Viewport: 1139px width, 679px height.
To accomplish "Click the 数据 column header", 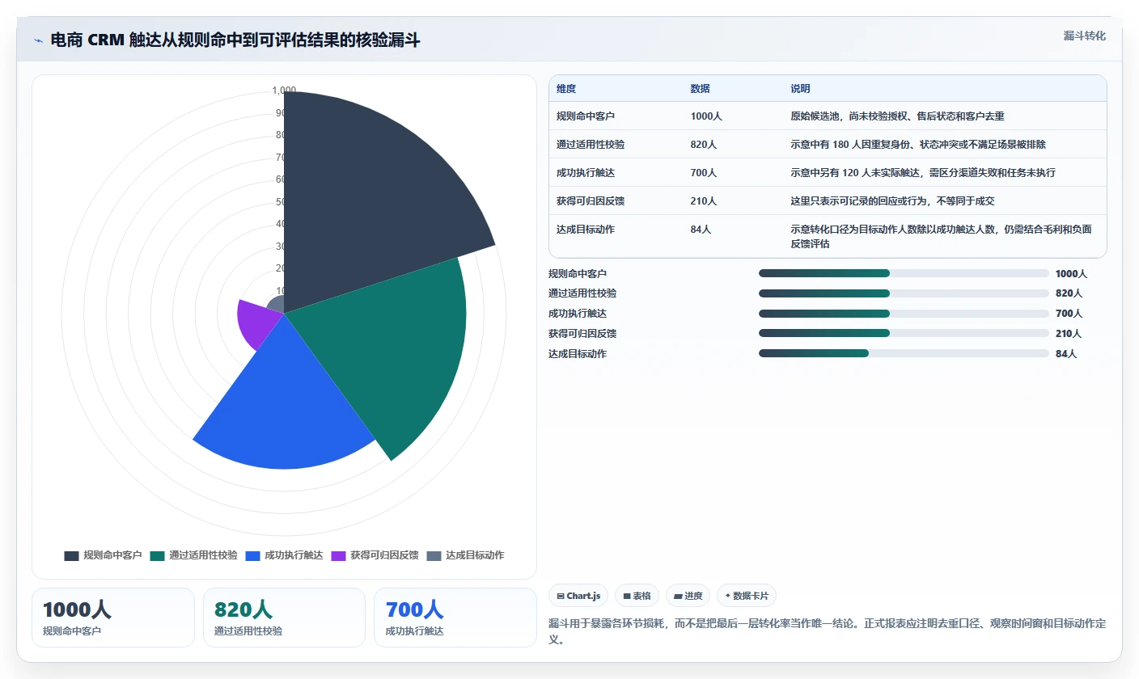I will coord(701,89).
